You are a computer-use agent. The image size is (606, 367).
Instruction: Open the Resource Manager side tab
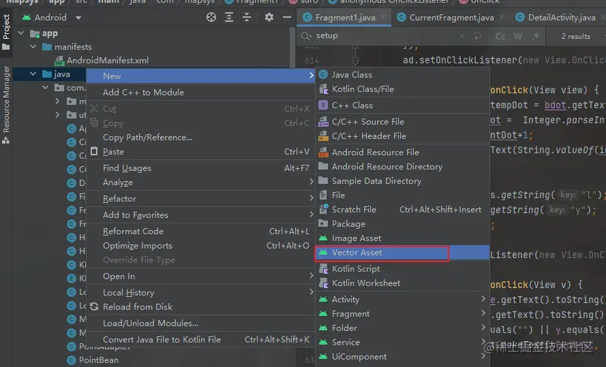(6, 105)
